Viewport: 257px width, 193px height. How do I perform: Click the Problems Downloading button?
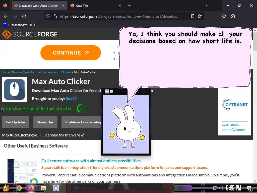81,122
